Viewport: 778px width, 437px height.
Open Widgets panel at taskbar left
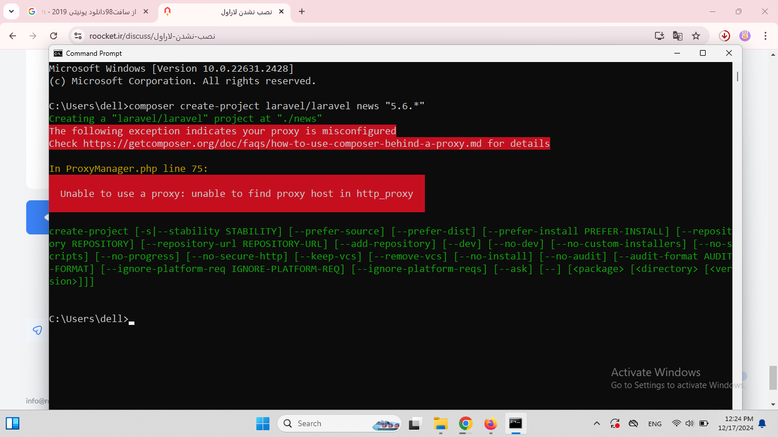tap(13, 423)
